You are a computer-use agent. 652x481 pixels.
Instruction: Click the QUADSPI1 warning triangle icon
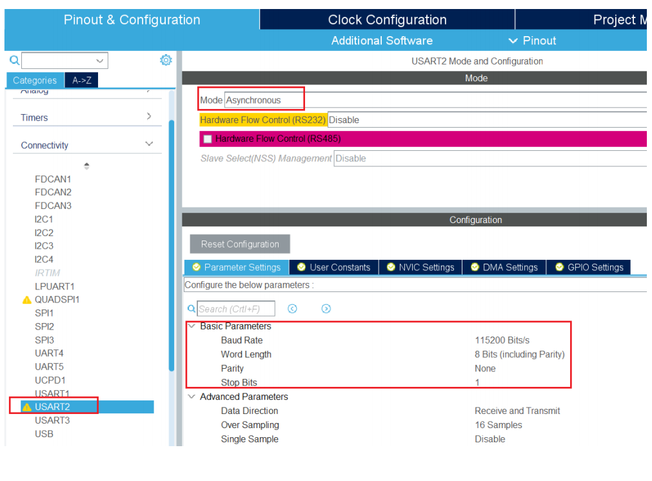(27, 300)
